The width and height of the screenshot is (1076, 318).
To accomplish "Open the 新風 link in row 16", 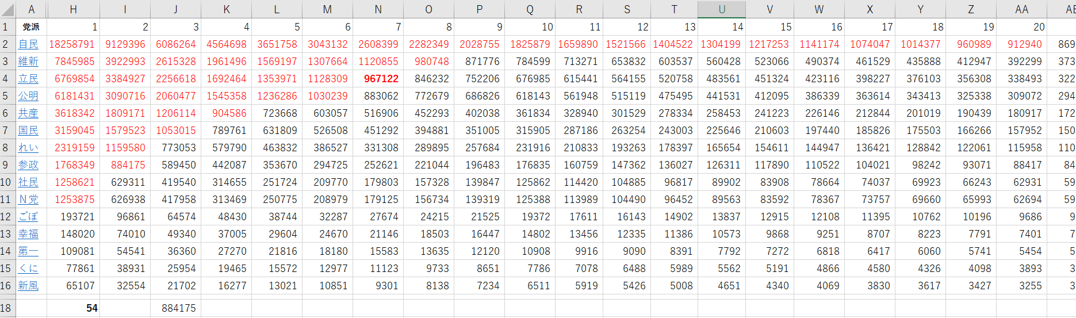I will pyautogui.click(x=28, y=286).
